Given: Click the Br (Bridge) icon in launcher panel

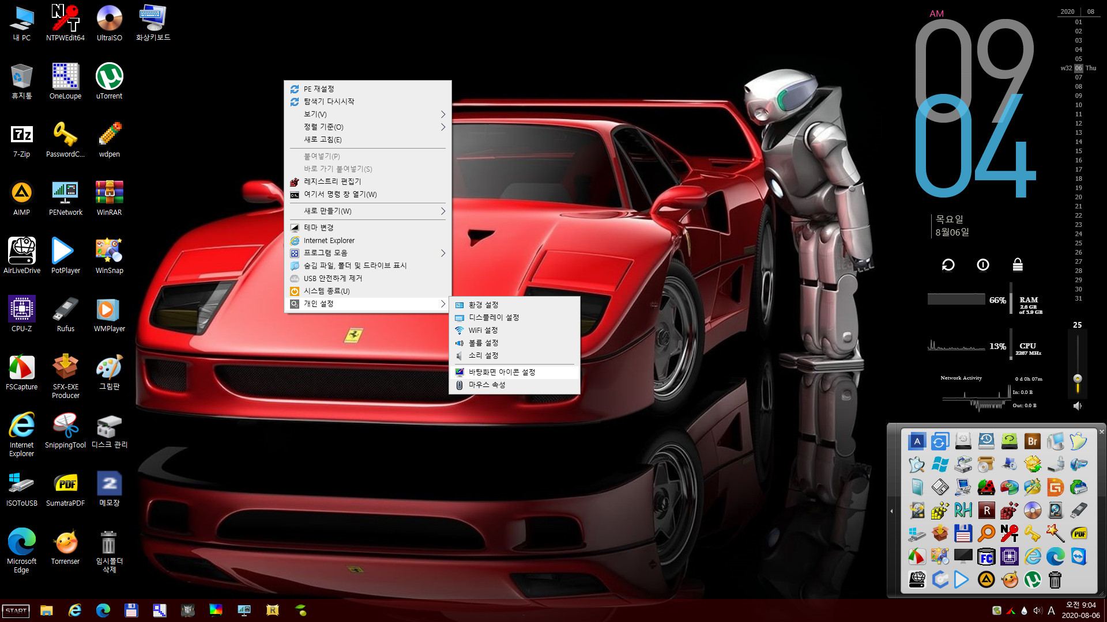Looking at the screenshot, I should pyautogui.click(x=1032, y=442).
